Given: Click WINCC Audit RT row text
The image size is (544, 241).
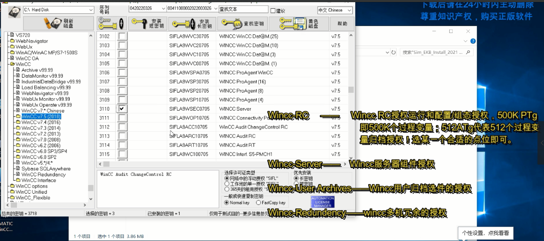Looking at the screenshot, I should (x=237, y=145).
